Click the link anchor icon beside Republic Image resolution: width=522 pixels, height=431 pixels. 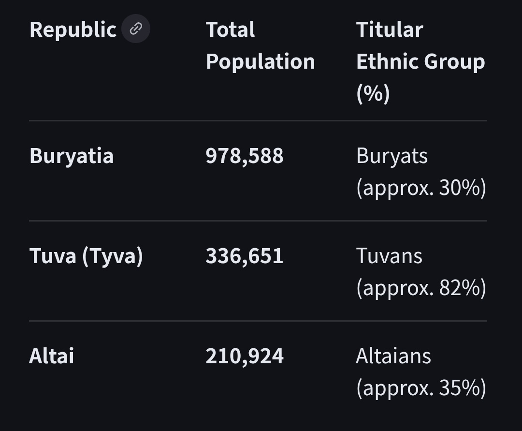(136, 29)
